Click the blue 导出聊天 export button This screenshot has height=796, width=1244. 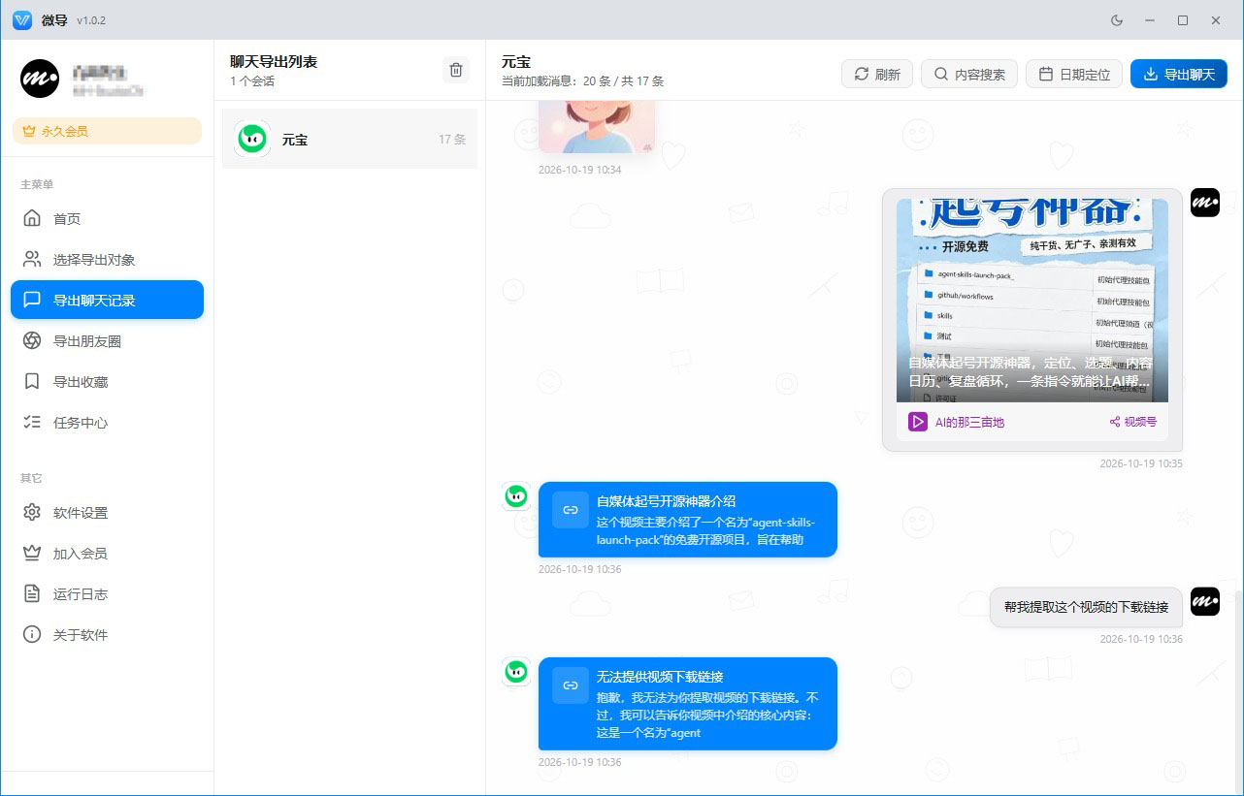(1179, 74)
